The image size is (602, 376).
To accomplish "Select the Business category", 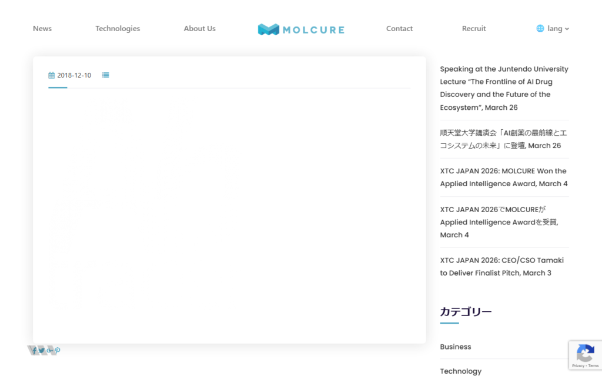I will click(456, 347).
